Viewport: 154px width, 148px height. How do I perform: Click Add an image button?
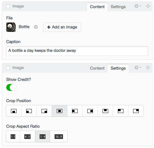[x=62, y=27]
